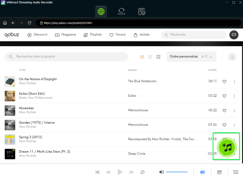Viewport: 243px width, 179px height.
Task: Go to browser home page
Action: pyautogui.click(x=5, y=23)
